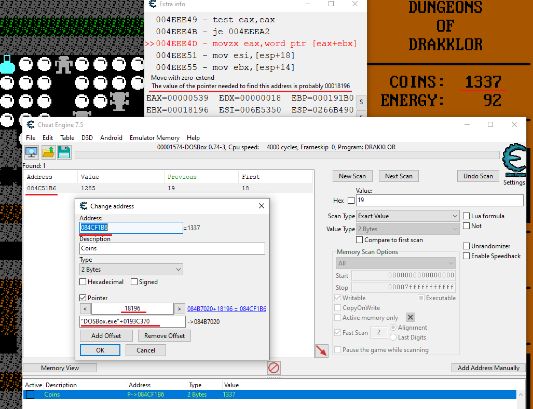Enable Speedhack checkbox
This screenshot has height=409, width=533.
coord(467,256)
